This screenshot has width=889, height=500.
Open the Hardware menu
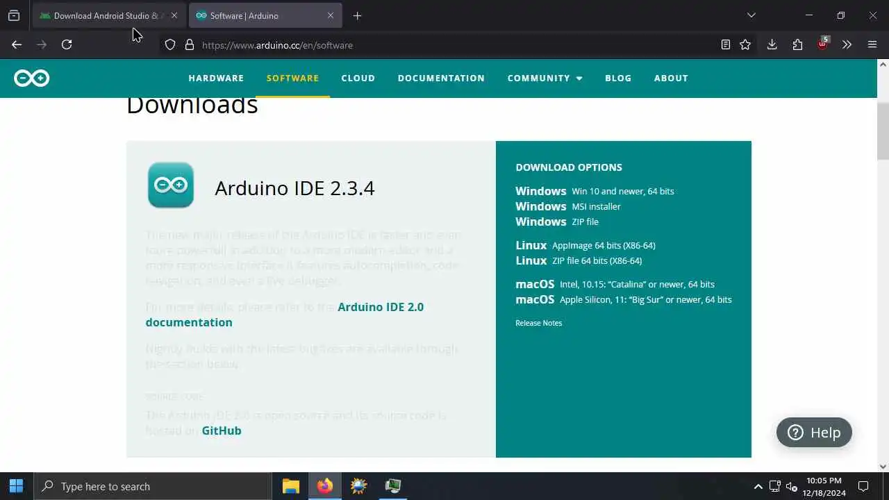click(x=216, y=78)
